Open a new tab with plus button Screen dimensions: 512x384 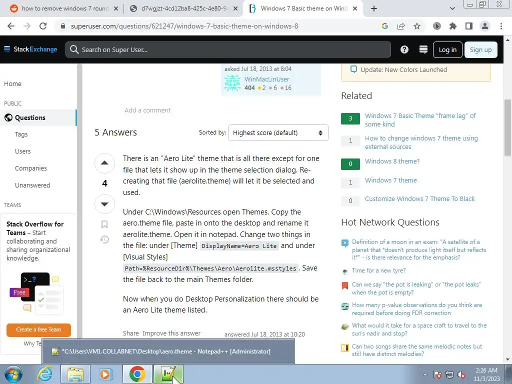[374, 8]
